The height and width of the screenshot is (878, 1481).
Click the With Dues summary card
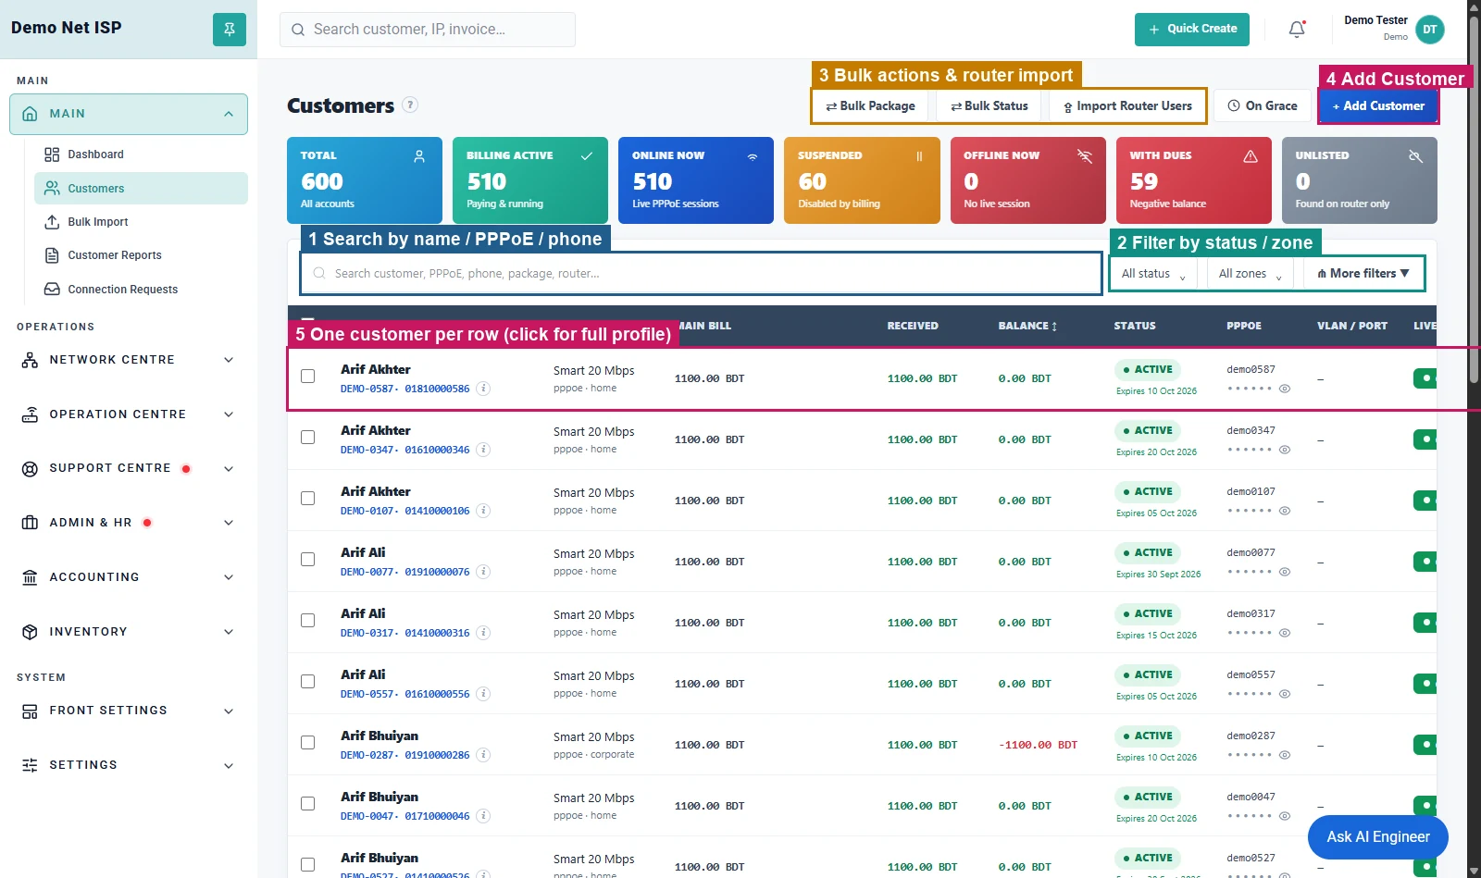pos(1194,180)
